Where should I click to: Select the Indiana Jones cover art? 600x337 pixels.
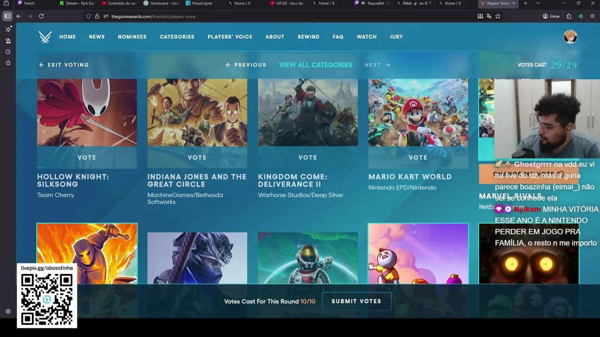point(197,113)
